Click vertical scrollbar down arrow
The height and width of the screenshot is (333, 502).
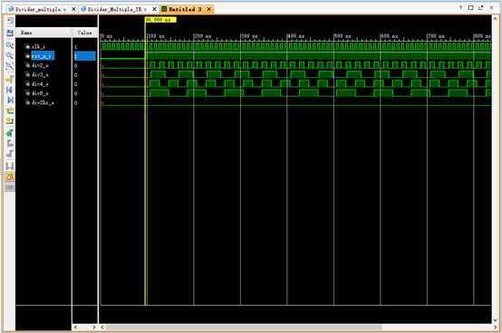pyautogui.click(x=495, y=320)
